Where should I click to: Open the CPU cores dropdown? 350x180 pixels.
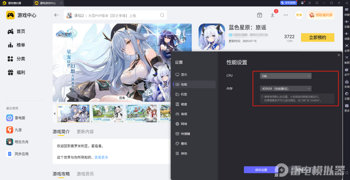pos(286,76)
